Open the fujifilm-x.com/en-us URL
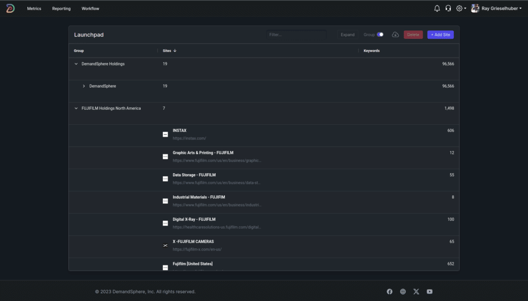 click(x=197, y=249)
